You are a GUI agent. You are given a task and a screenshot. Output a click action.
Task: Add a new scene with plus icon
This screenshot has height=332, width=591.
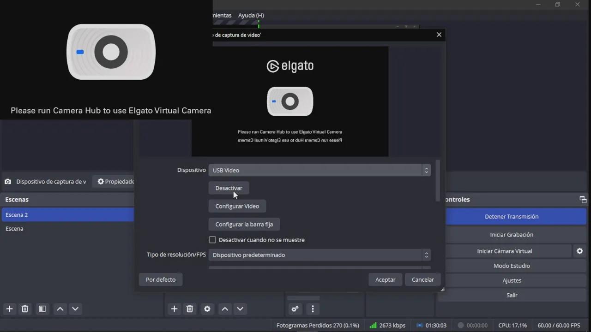(x=9, y=309)
